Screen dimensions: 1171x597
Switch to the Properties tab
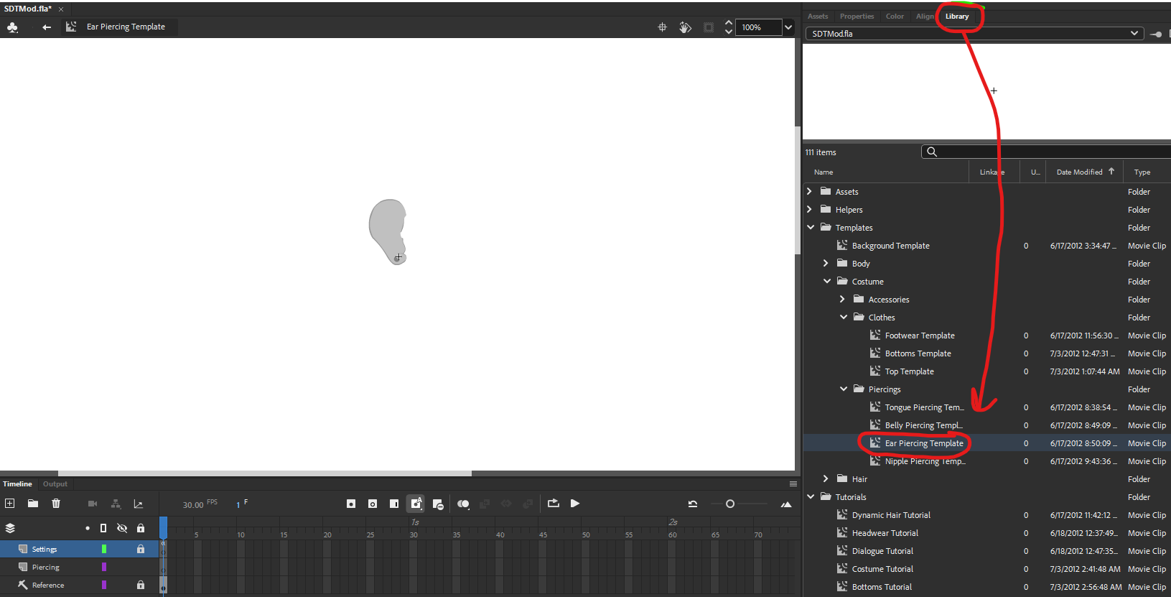click(857, 17)
